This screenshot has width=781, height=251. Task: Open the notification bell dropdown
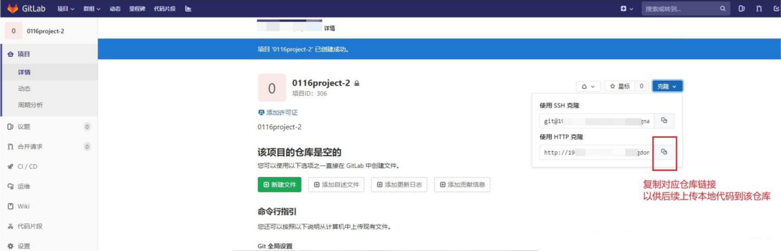click(588, 86)
